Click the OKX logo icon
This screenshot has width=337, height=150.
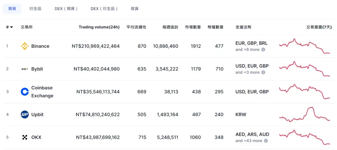[25, 137]
